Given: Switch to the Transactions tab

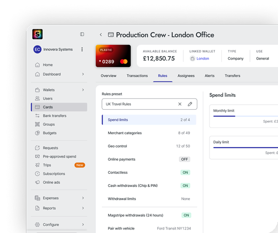Looking at the screenshot, I should [x=137, y=76].
